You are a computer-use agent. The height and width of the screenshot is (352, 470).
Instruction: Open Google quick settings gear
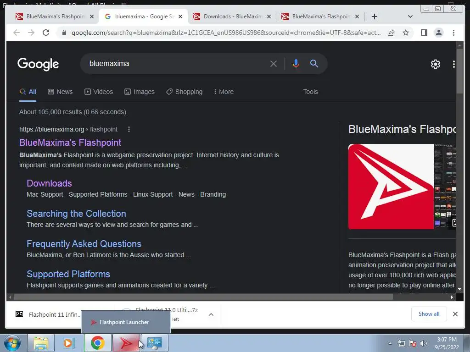435,64
